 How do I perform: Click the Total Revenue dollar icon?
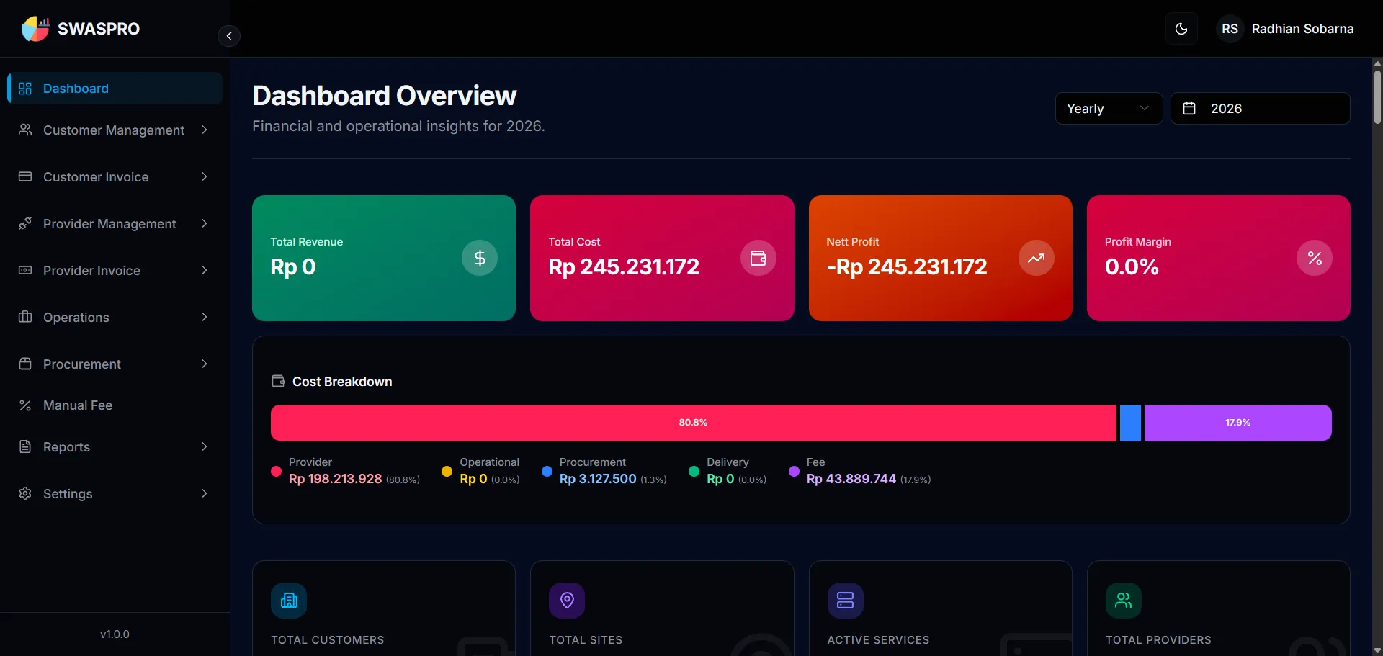[480, 258]
